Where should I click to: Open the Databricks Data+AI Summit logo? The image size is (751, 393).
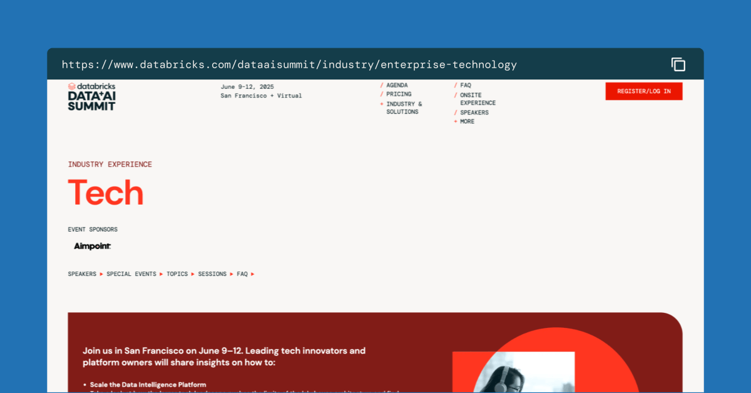tap(92, 96)
